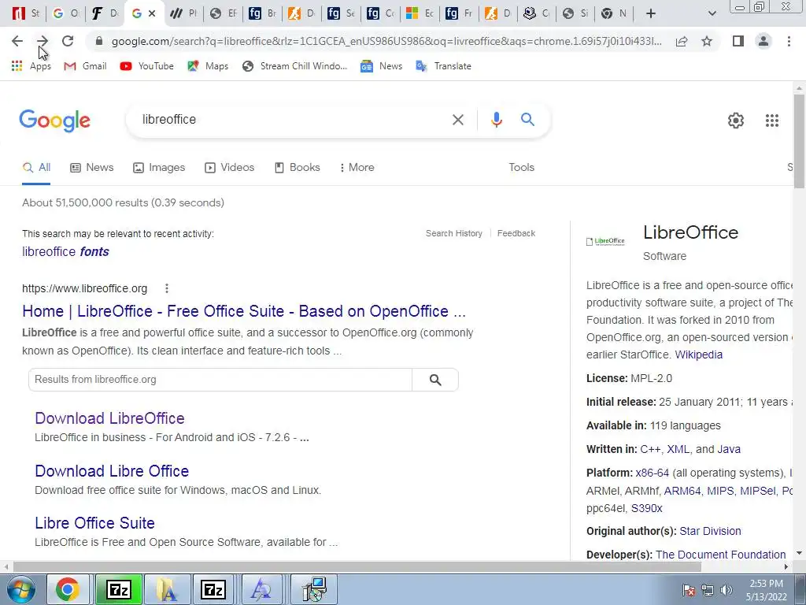The image size is (806, 605).
Task: Open the Chrome side panel icon
Action: point(738,41)
